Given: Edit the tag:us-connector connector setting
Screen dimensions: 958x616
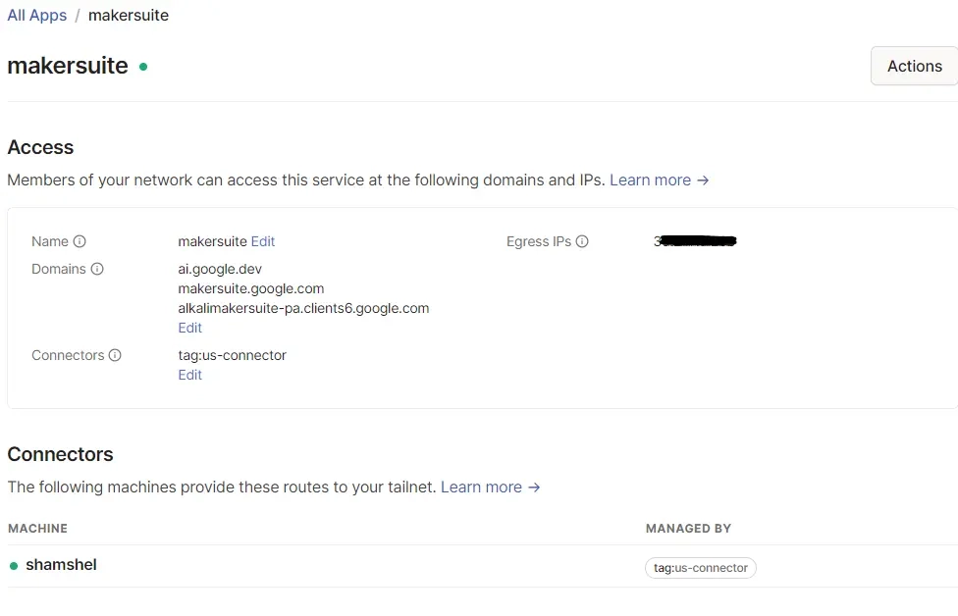Looking at the screenshot, I should click(x=189, y=375).
